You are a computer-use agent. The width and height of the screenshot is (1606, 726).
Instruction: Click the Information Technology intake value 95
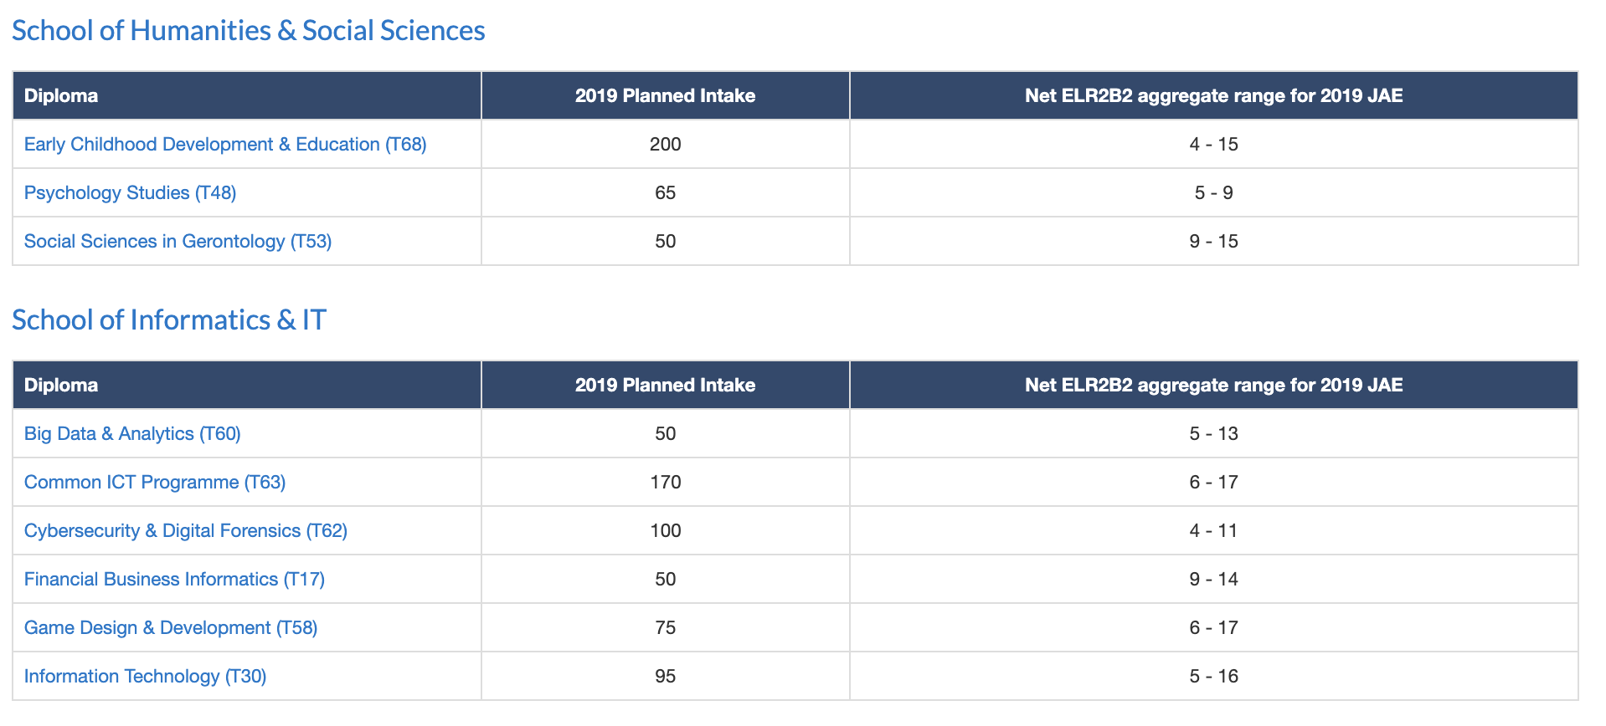(x=665, y=677)
